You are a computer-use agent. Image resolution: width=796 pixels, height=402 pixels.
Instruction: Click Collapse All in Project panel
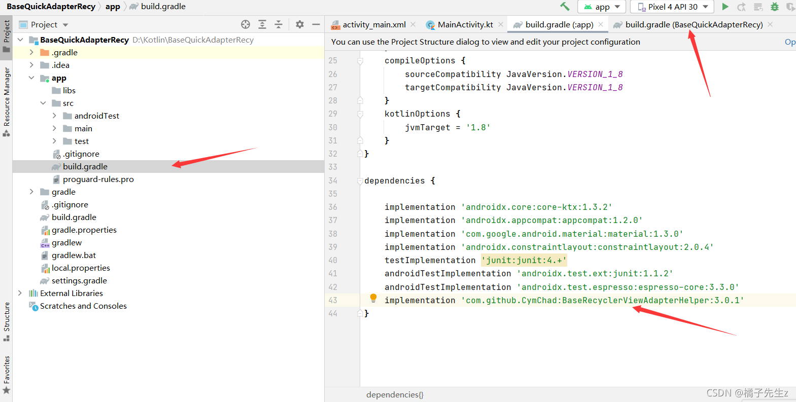[x=279, y=24]
